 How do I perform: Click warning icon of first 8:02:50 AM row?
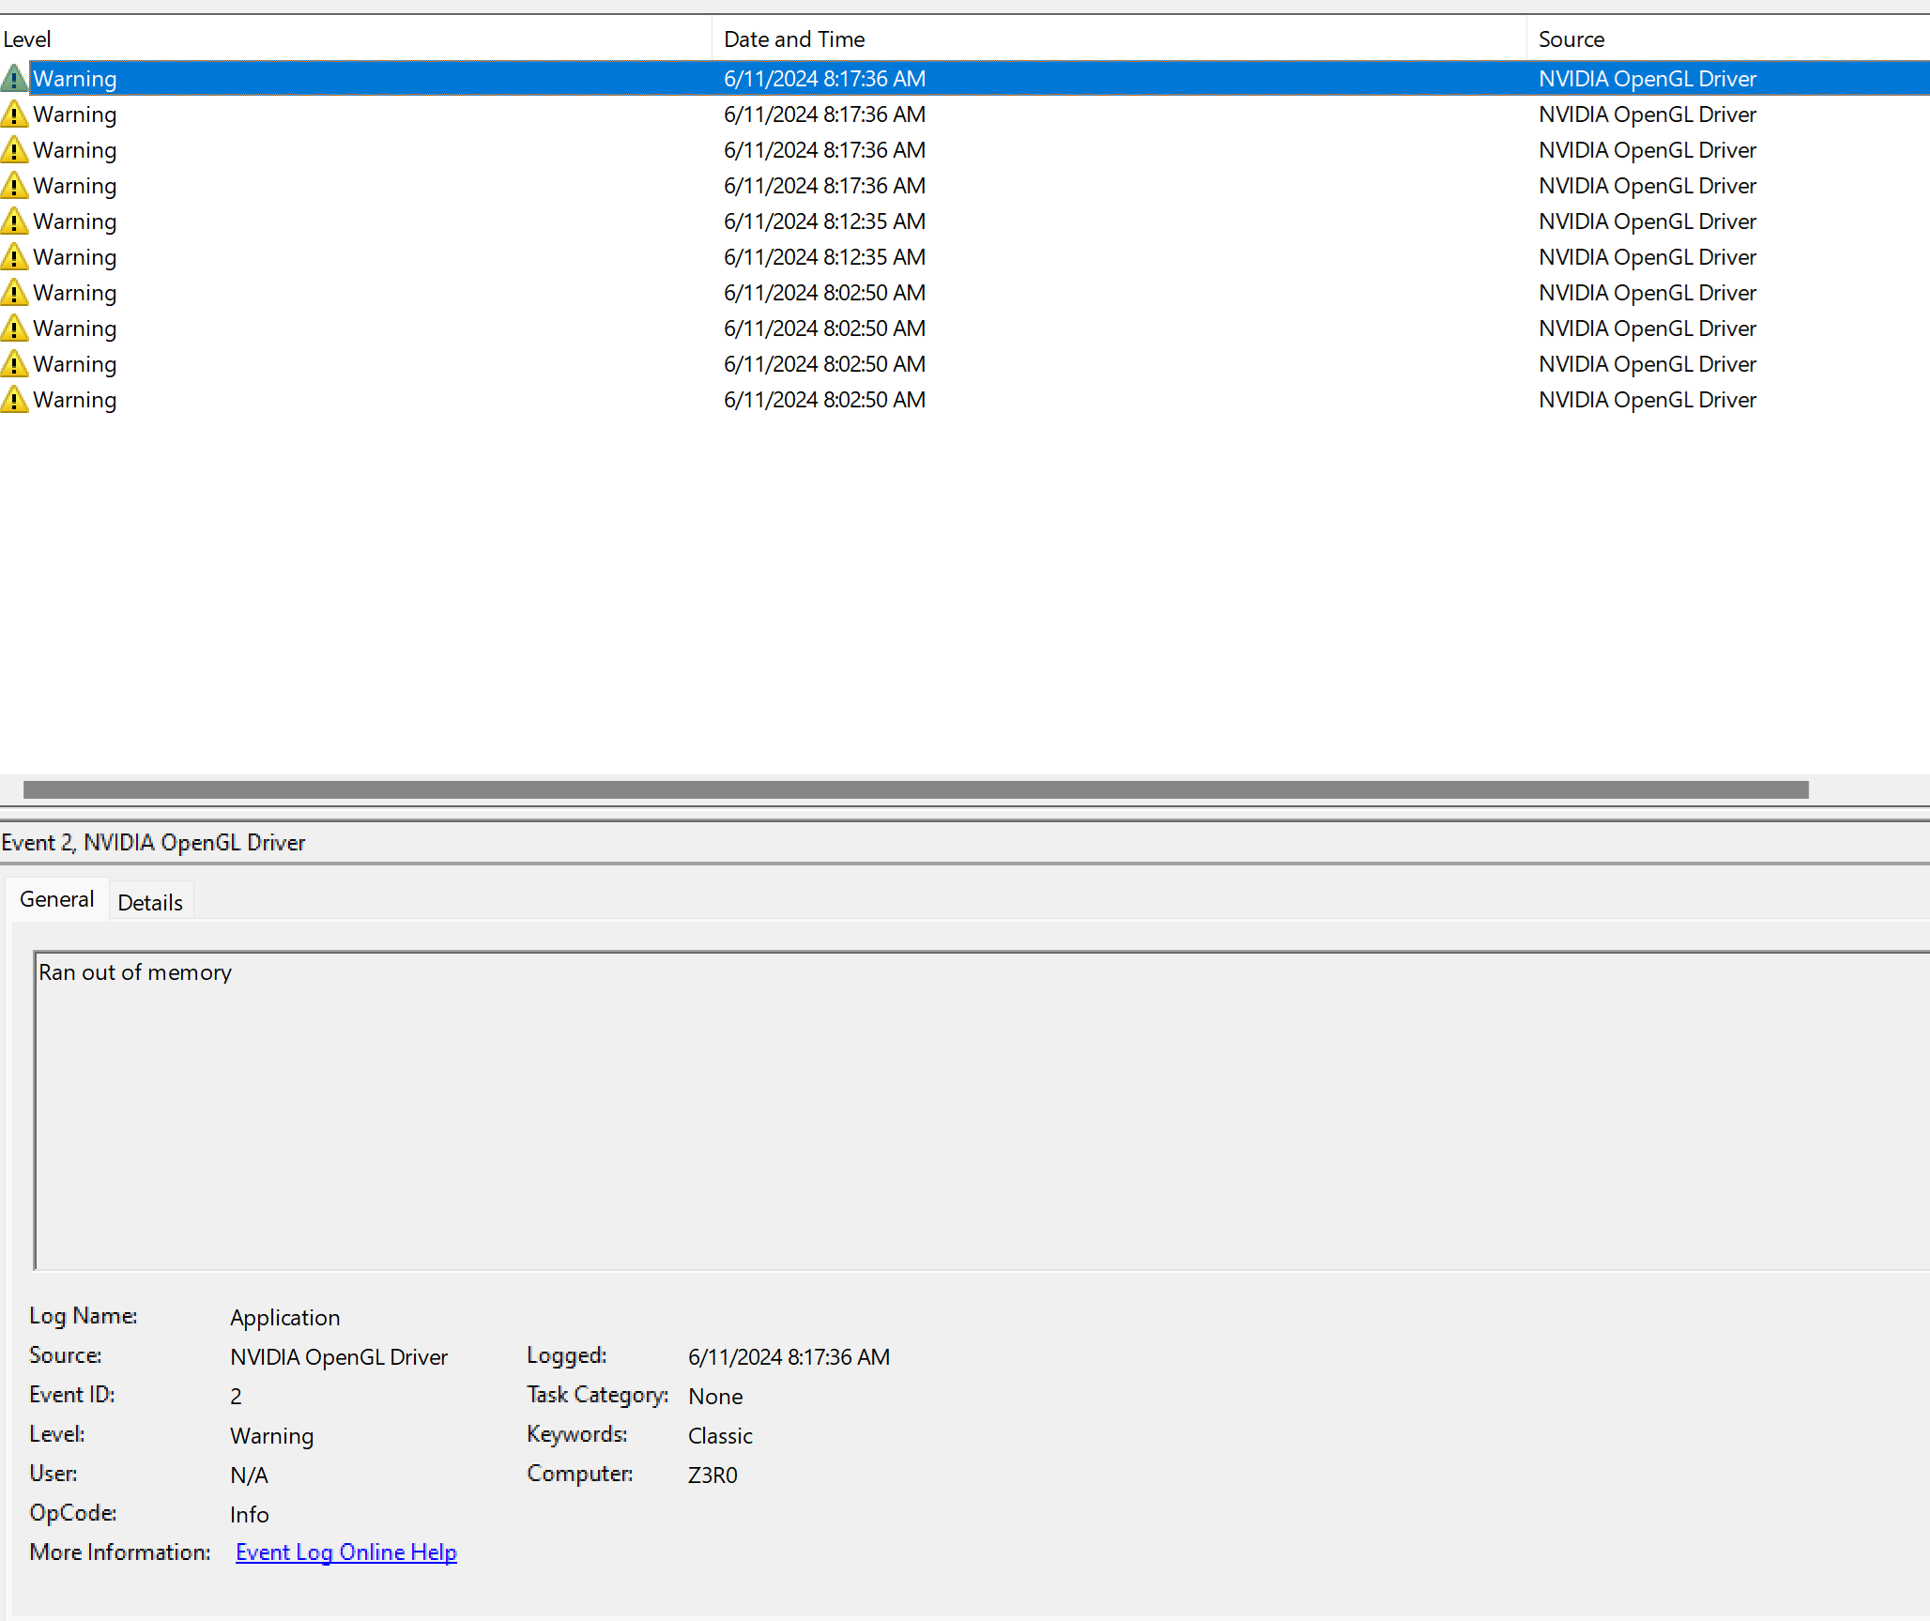click(14, 292)
